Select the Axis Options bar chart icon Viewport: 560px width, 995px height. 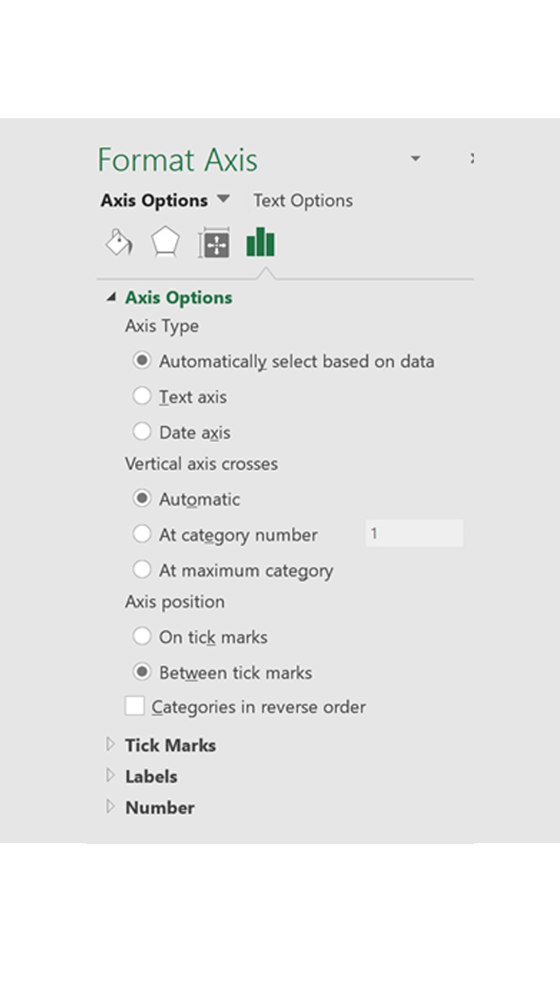coord(260,242)
